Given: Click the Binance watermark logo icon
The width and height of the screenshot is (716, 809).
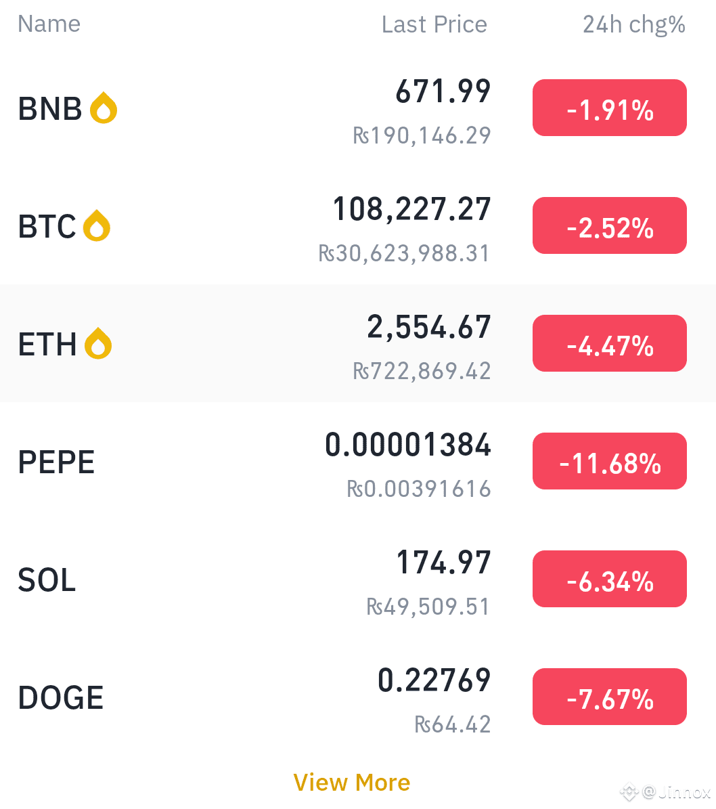Looking at the screenshot, I should [x=629, y=791].
